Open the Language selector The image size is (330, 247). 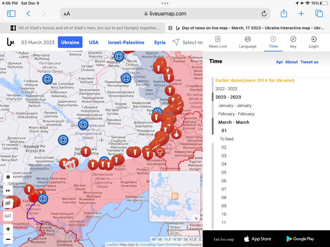(247, 42)
